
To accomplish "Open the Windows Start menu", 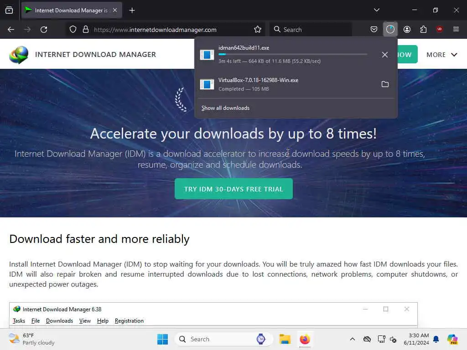I will (162, 339).
